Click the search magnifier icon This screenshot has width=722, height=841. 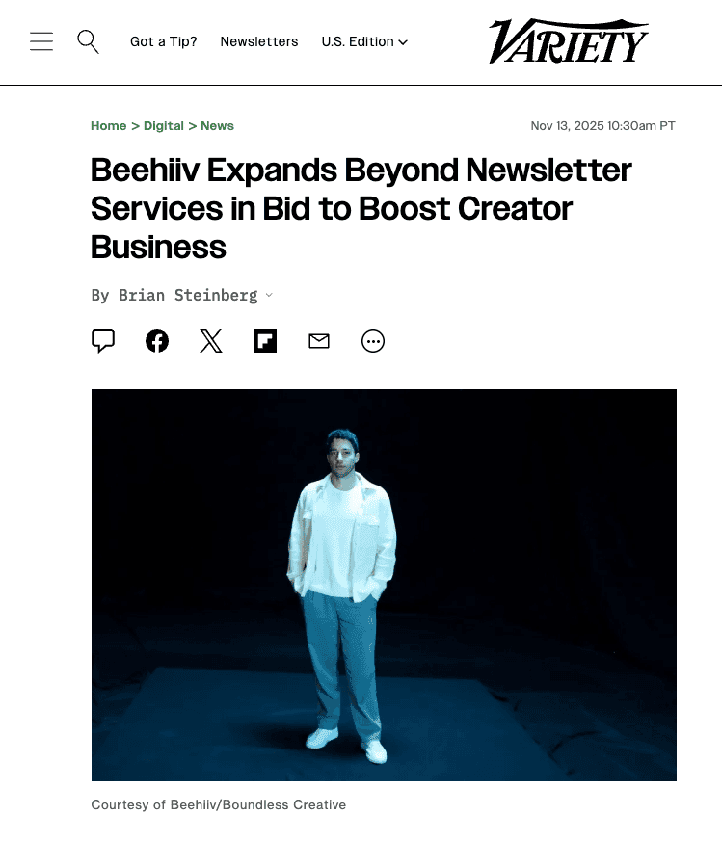88,41
